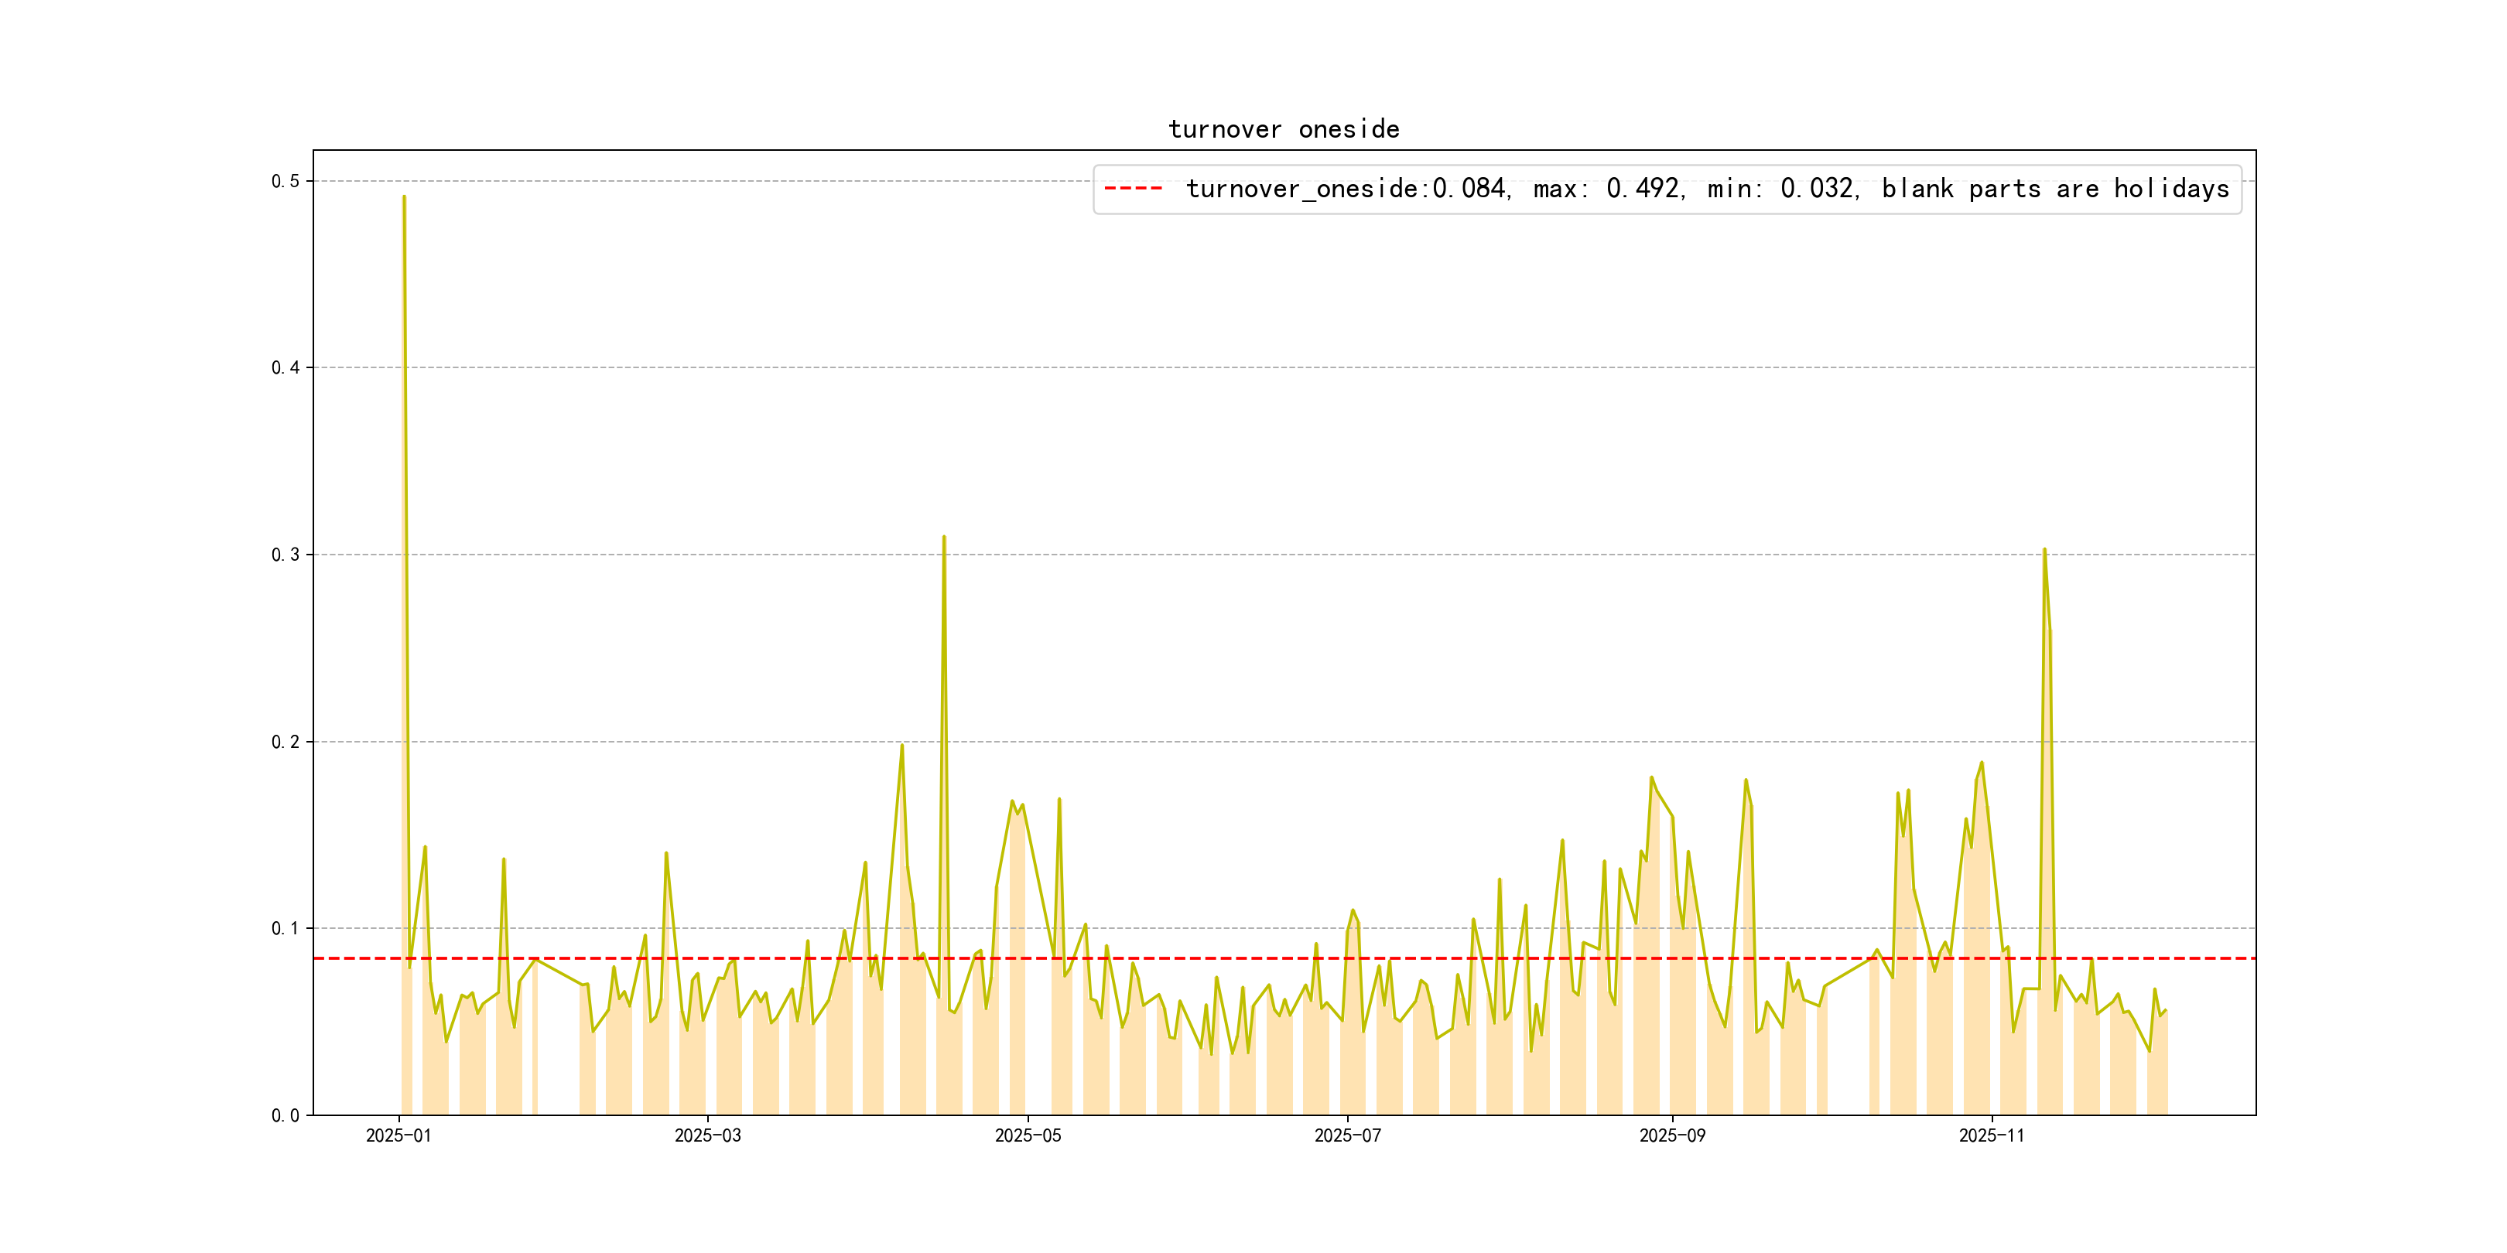Click the 0.1 y-axis tick label
2507x1253 pixels.
pos(286,928)
